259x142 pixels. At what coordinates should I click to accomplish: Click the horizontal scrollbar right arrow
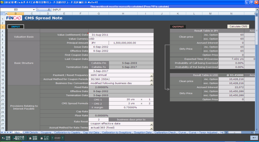pos(252,133)
